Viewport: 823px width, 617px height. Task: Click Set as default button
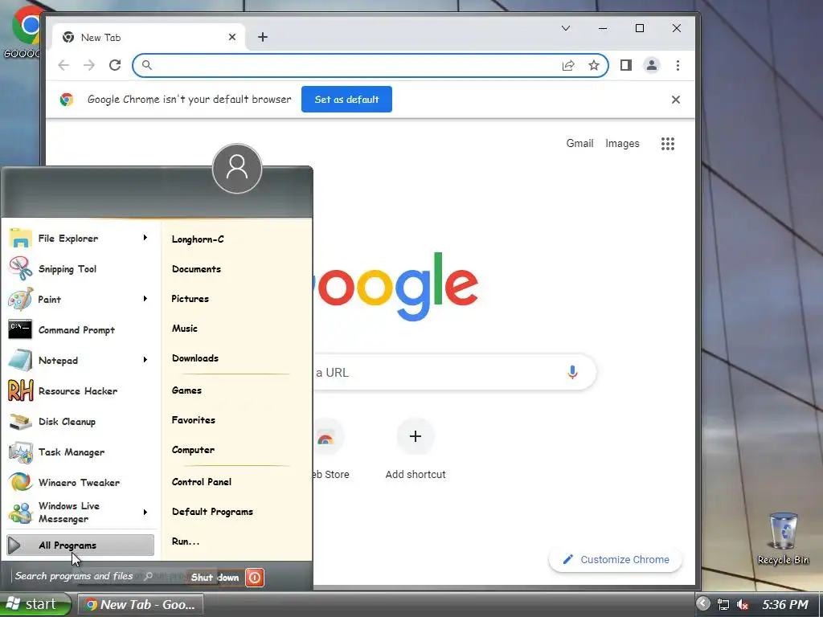pos(346,99)
